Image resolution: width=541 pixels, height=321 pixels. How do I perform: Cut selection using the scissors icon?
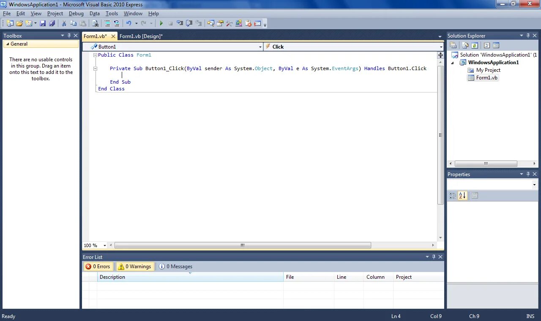point(64,23)
